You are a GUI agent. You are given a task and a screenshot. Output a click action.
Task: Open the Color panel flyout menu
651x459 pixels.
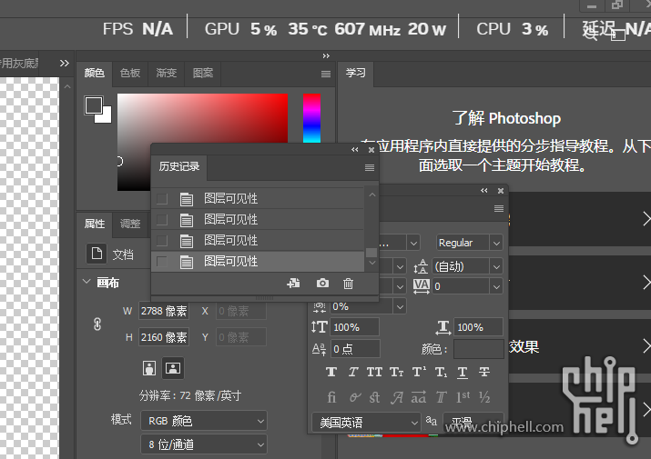coord(326,74)
